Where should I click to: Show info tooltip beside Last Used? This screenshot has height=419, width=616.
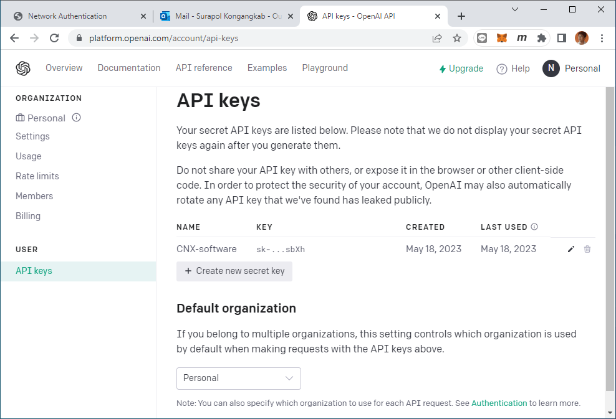coord(534,227)
